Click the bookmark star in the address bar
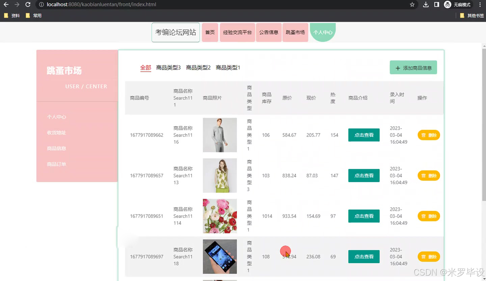The height and width of the screenshot is (281, 486). (412, 5)
